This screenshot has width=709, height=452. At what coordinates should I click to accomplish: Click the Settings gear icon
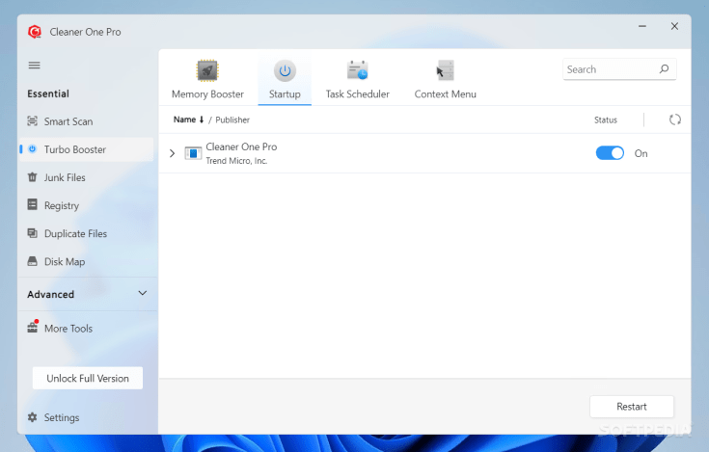pos(33,417)
